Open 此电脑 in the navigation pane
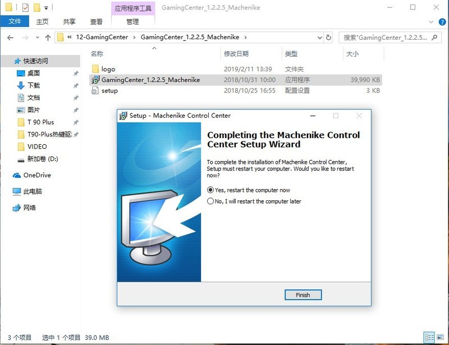Screen dimensions: 449x345 tap(33, 191)
